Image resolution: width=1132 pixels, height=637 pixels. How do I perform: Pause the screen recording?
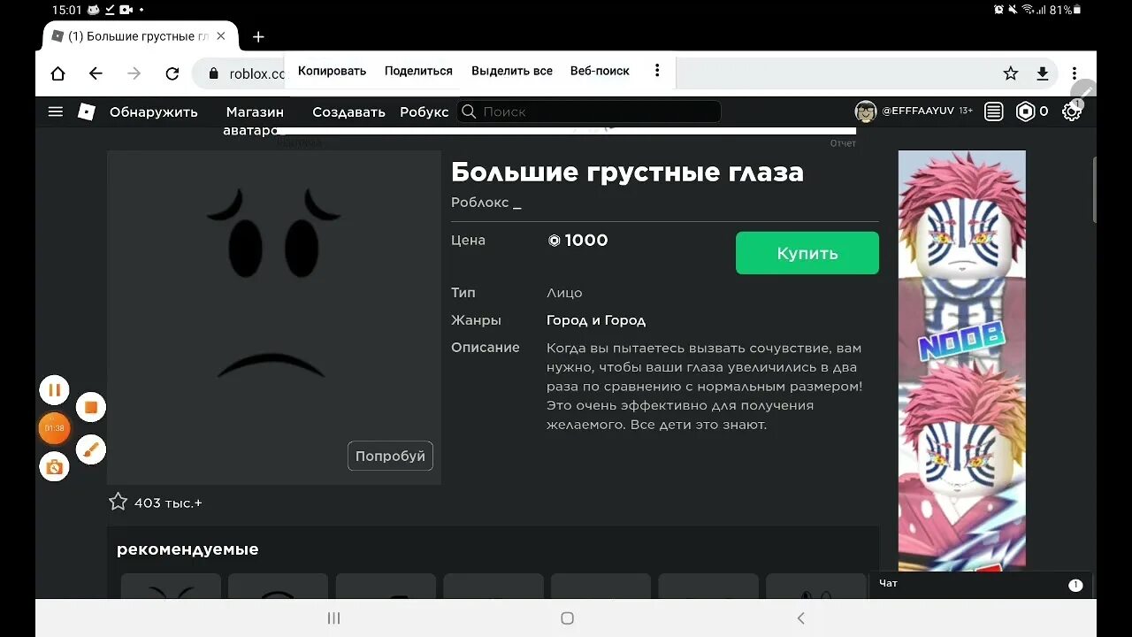coord(54,389)
